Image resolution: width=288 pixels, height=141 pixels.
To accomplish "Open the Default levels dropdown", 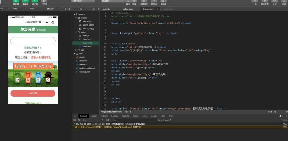I will pos(165,120).
